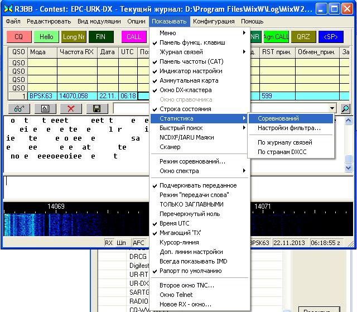Click the magnifier search icon
The width and height of the screenshot is (357, 312).
(x=345, y=108)
